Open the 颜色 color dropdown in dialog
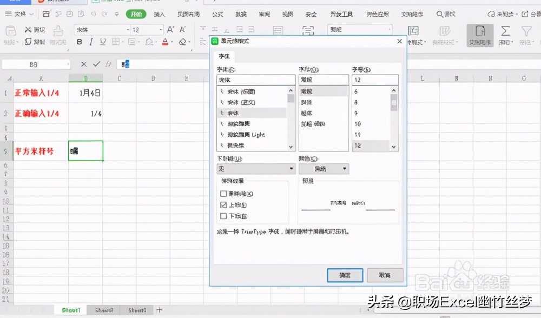This screenshot has width=541, height=318. point(345,169)
